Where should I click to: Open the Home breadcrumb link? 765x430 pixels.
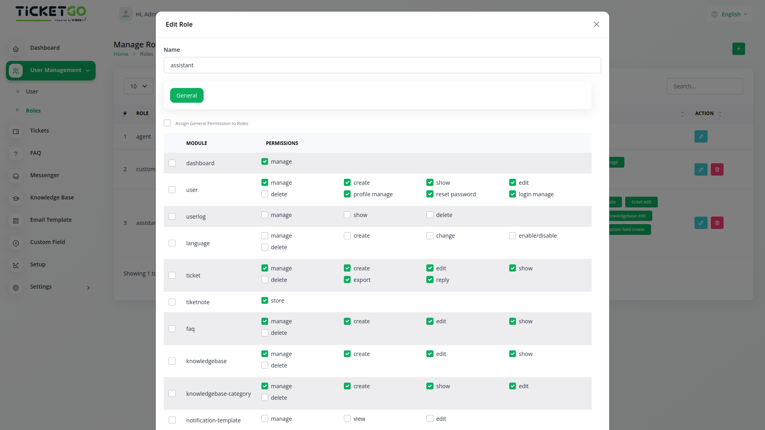tap(121, 54)
